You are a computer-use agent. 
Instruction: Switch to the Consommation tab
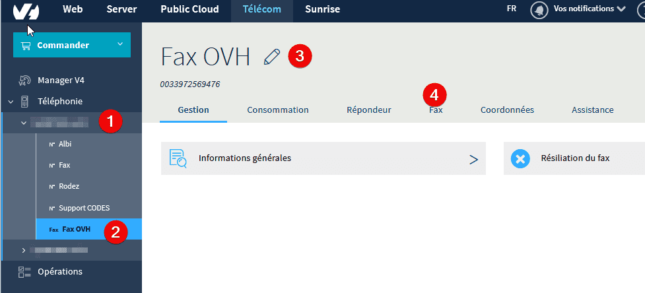[x=278, y=110]
